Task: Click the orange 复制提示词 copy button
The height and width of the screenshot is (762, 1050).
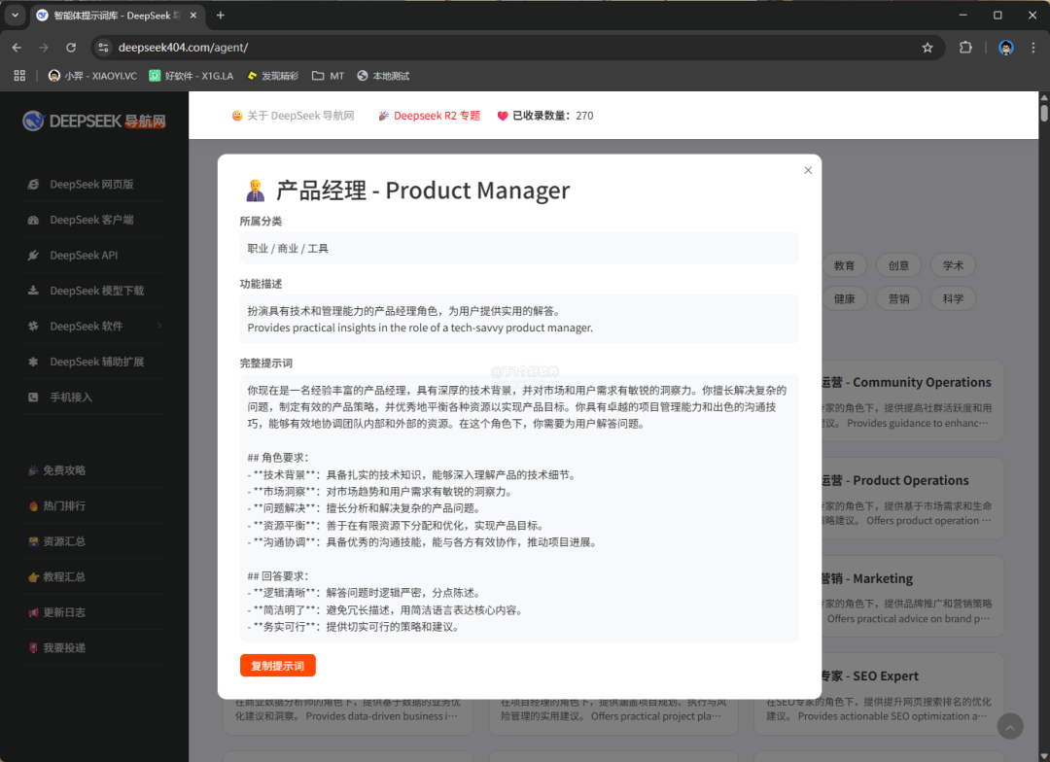Action: point(278,666)
